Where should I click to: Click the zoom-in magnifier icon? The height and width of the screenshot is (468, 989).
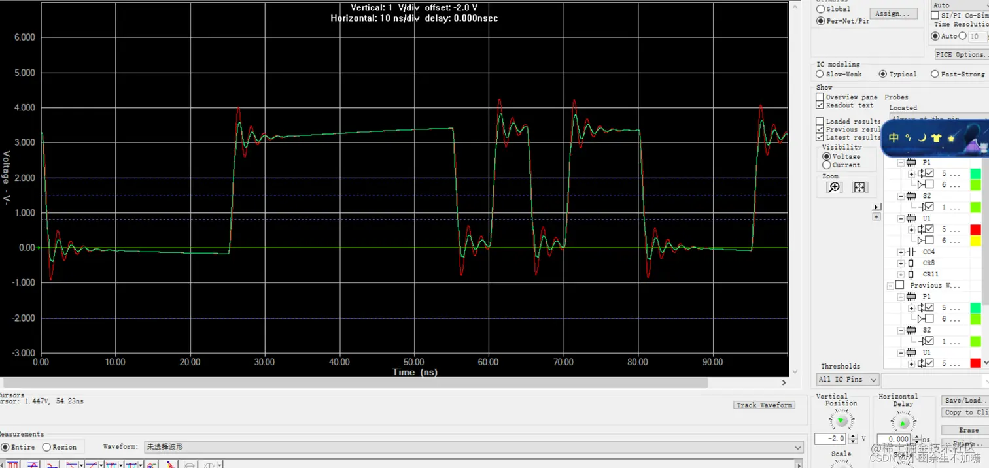[x=833, y=188]
